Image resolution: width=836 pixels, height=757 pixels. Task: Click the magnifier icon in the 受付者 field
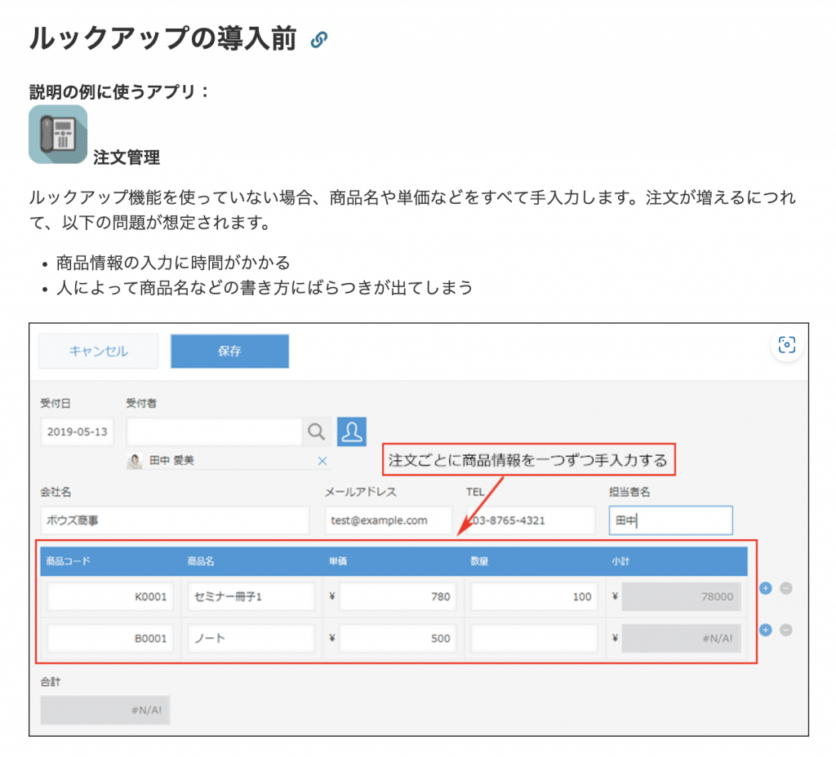pyautogui.click(x=316, y=432)
